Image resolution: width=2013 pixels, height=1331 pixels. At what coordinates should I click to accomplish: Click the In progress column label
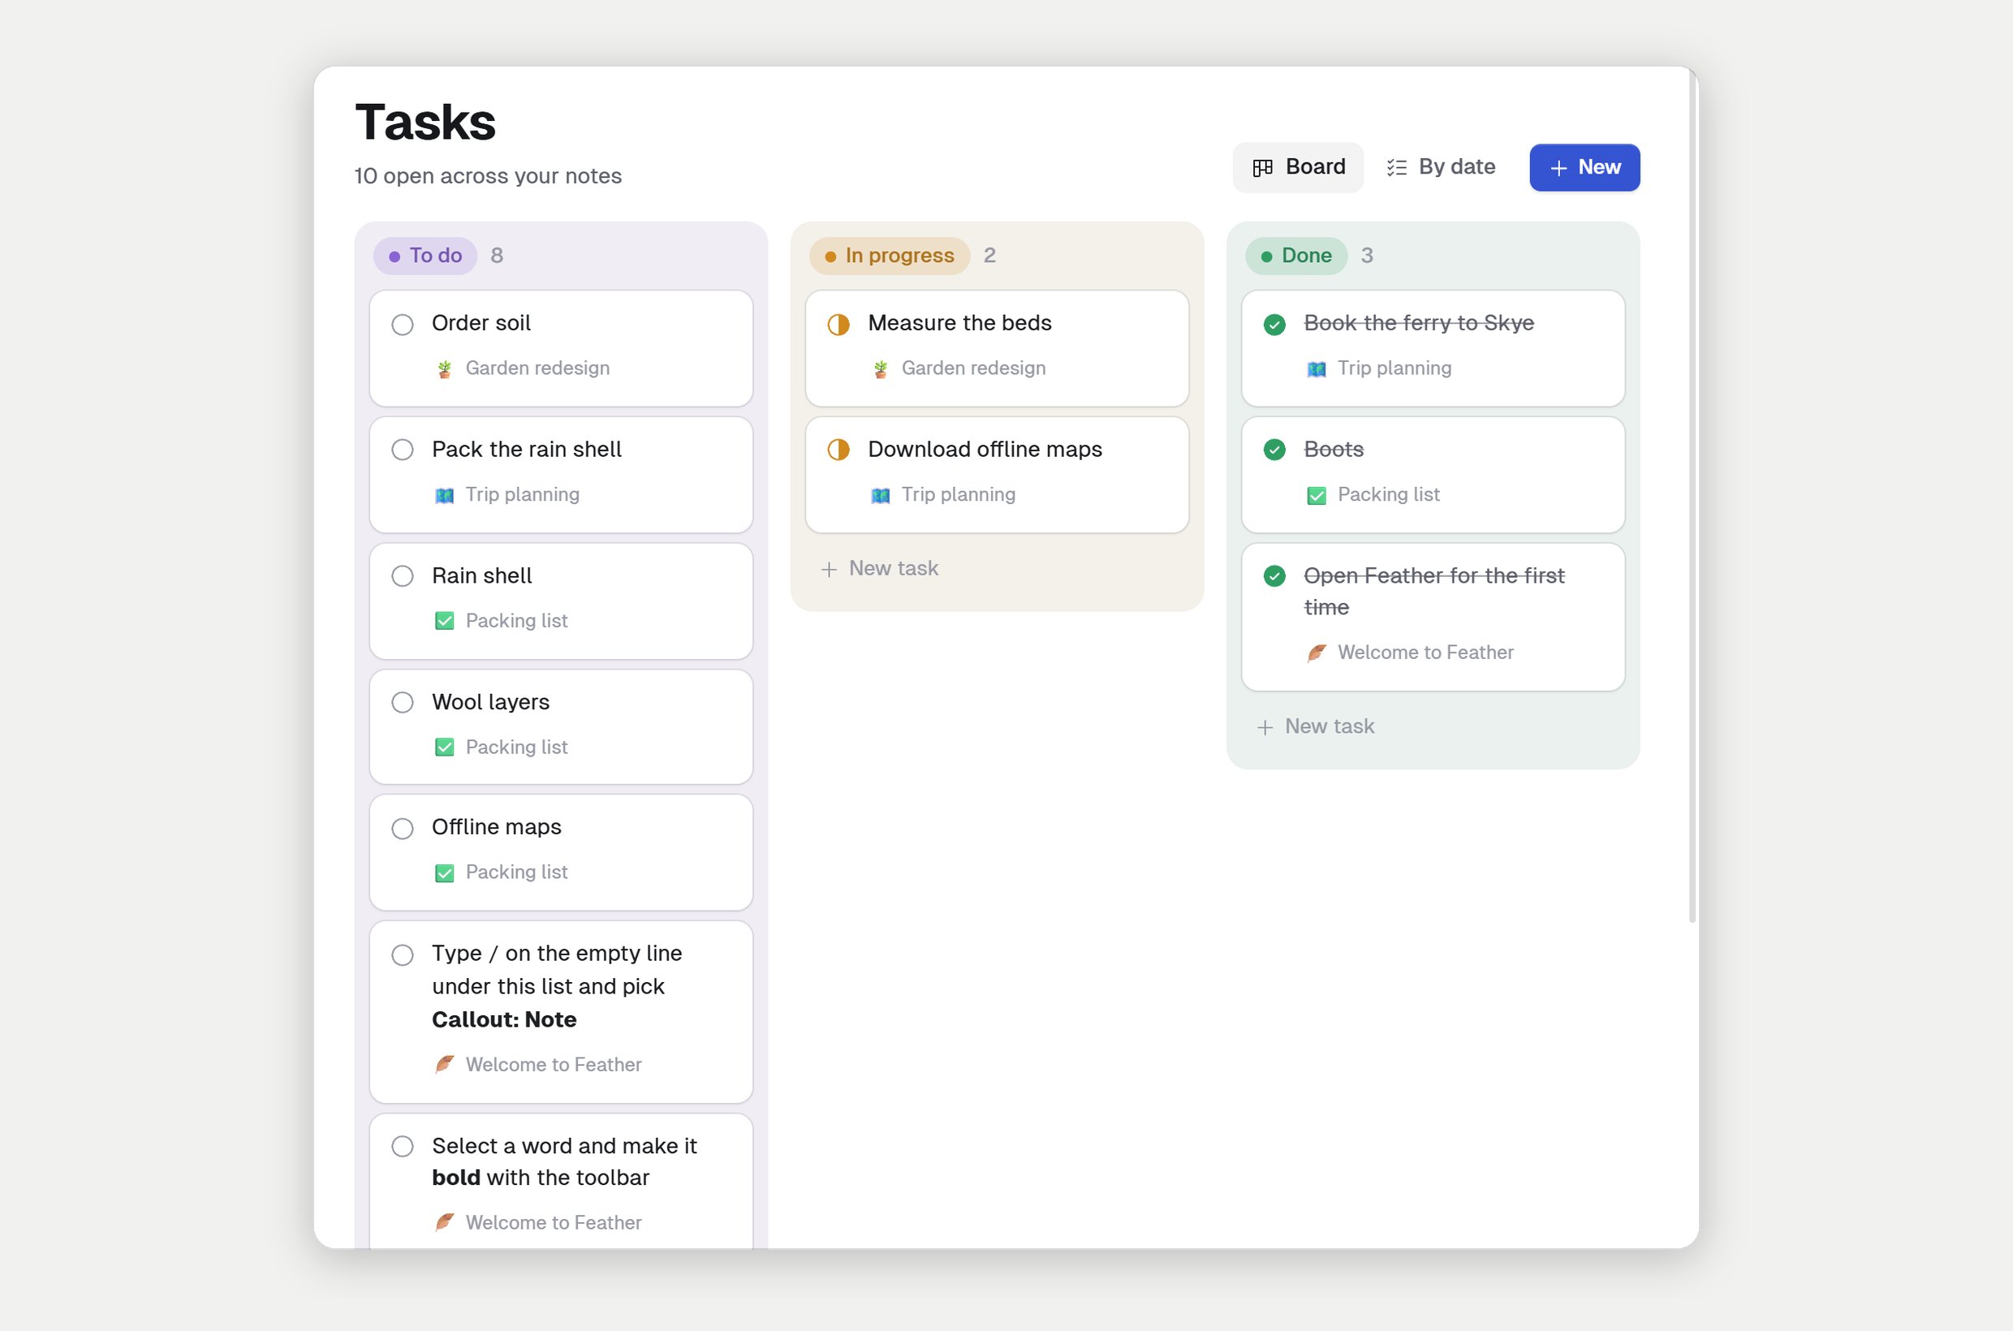[x=889, y=256]
